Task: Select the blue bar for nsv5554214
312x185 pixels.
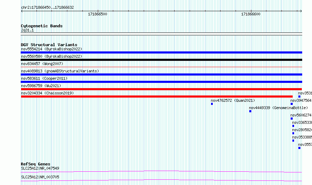Action: 161,52
